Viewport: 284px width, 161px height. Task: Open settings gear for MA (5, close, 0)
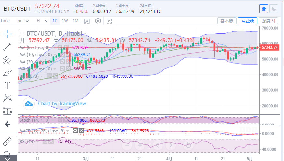point(60,48)
